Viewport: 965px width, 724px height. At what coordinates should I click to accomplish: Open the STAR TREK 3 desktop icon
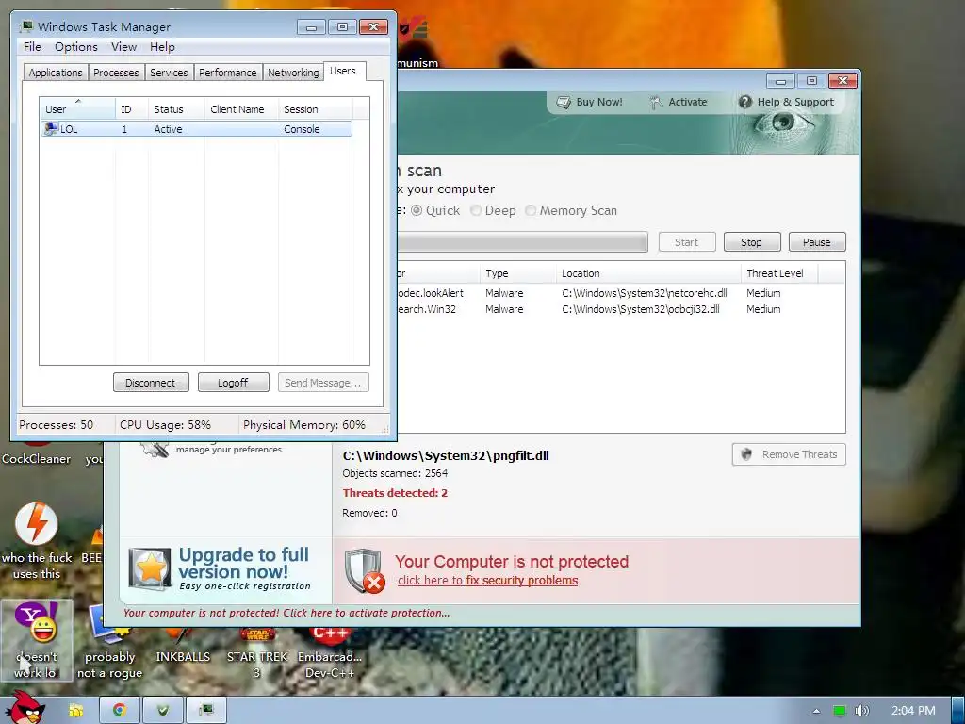[257, 652]
